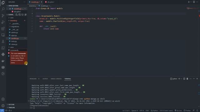Collapse the Open Editors section

[x=7, y=6]
